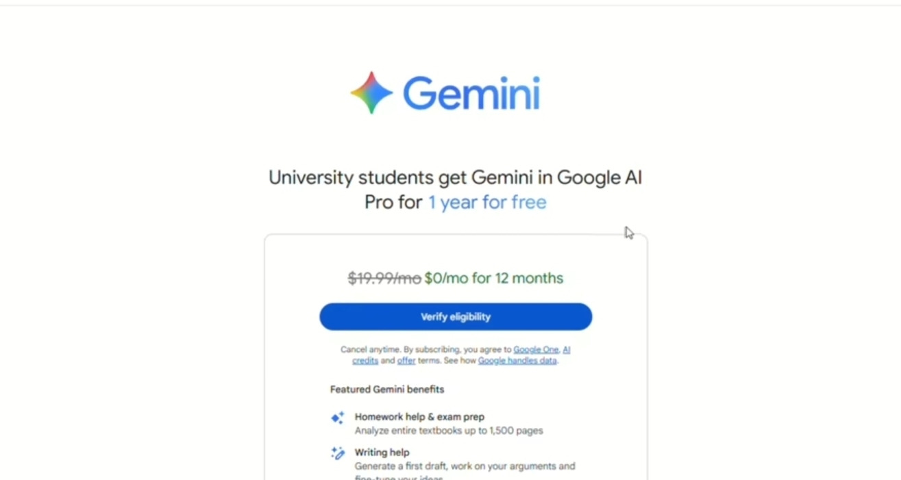The width and height of the screenshot is (901, 480).
Task: Select the four-pointed star beside exam prep text
Action: click(x=336, y=418)
